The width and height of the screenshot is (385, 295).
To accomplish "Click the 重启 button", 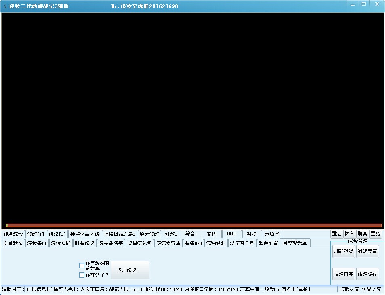I will coord(337,234).
